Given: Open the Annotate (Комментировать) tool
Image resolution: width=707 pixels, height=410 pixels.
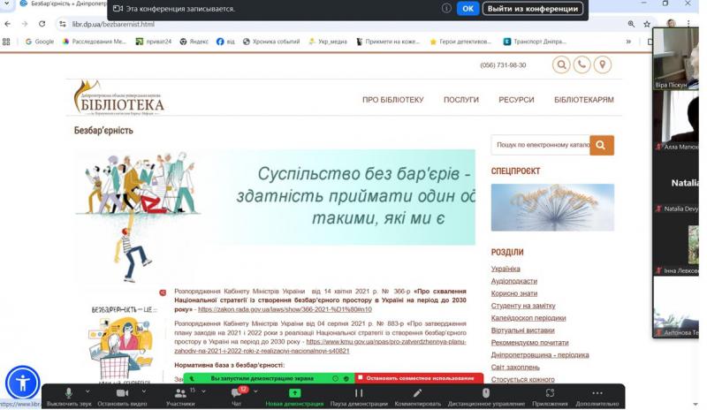Looking at the screenshot, I should click(x=417, y=393).
